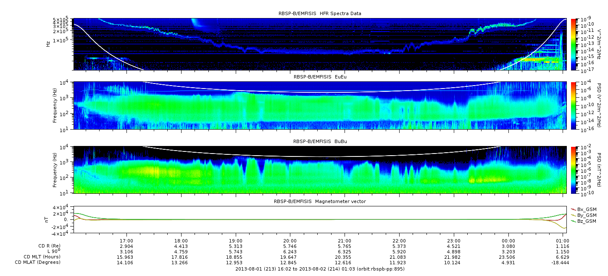Click the HFR spectra color bar
This screenshot has height=276, width=608.
(x=574, y=44)
